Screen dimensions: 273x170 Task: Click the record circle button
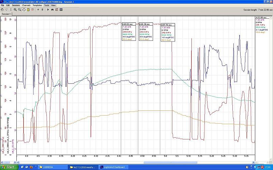coord(38,10)
